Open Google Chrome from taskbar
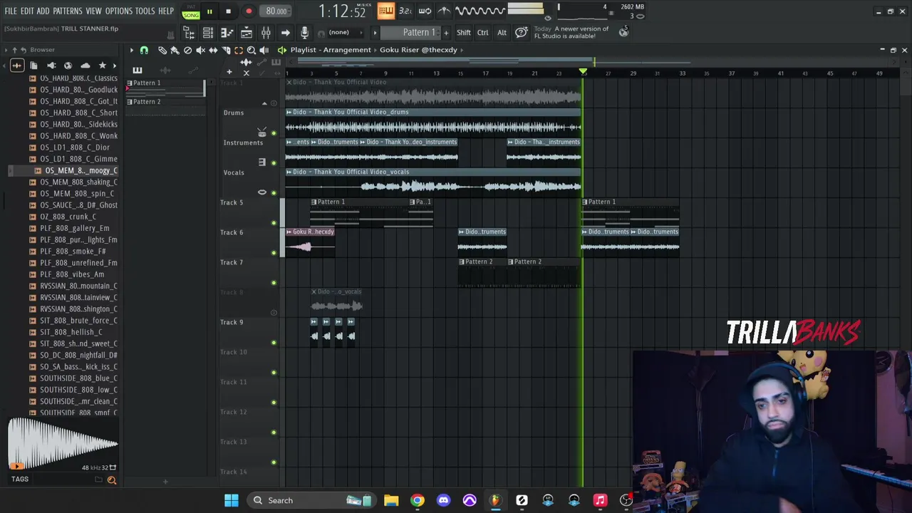The height and width of the screenshot is (513, 912). coord(418,500)
